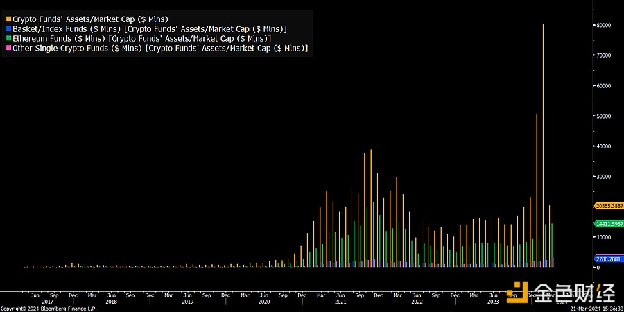
Task: Click the 2019 year label on the x-axis
Action: click(188, 302)
